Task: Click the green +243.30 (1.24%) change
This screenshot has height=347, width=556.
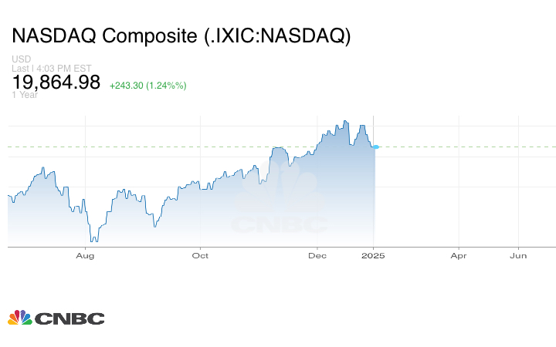Action: (x=148, y=85)
